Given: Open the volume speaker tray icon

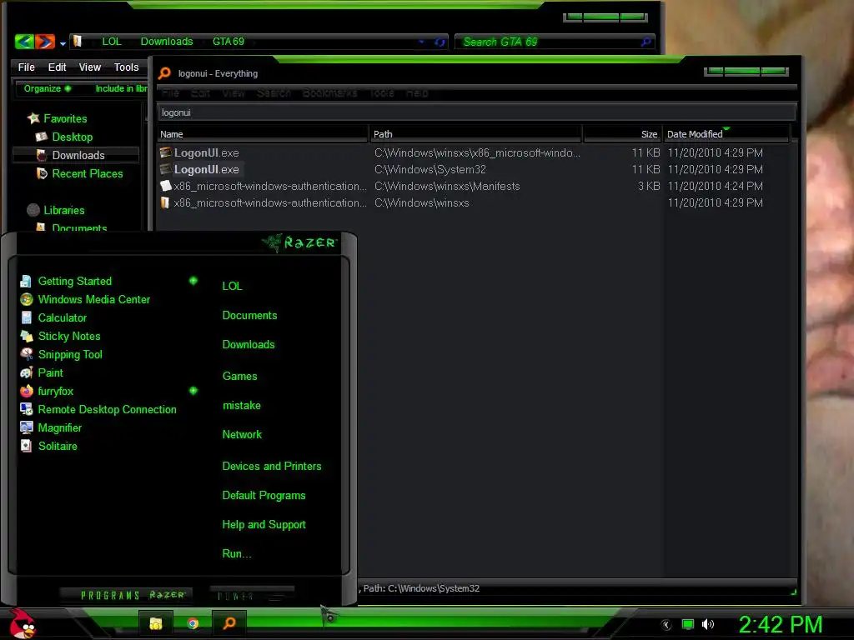Looking at the screenshot, I should coord(707,624).
